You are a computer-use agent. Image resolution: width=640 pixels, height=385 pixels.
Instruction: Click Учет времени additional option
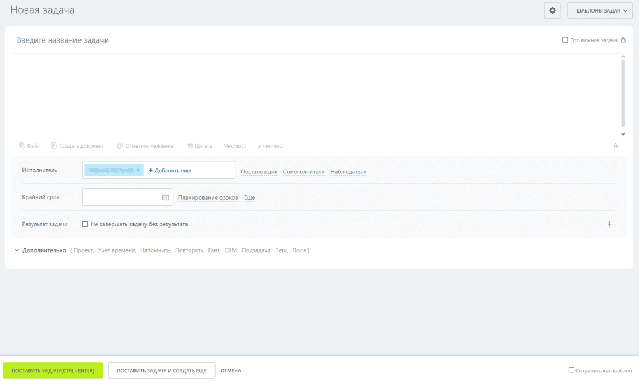click(x=117, y=250)
